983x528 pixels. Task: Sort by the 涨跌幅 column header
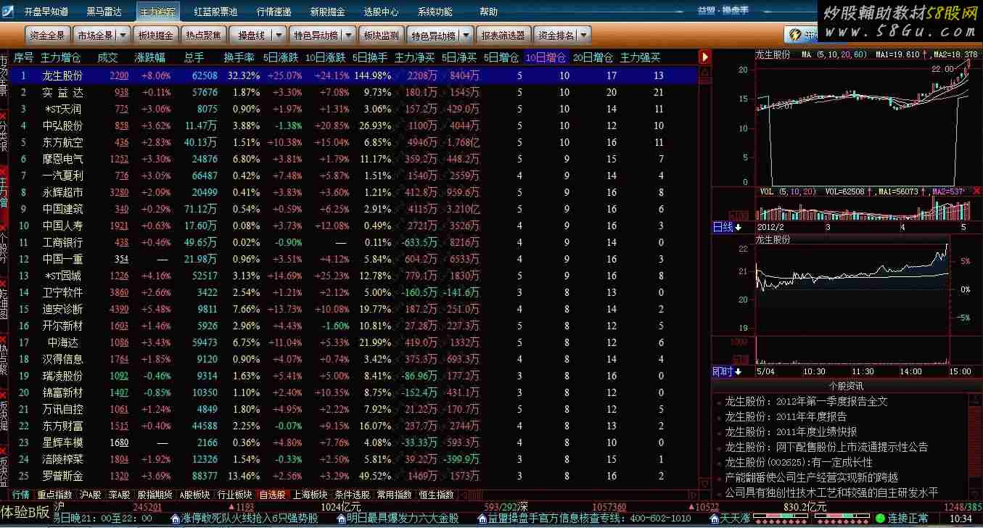coord(149,57)
